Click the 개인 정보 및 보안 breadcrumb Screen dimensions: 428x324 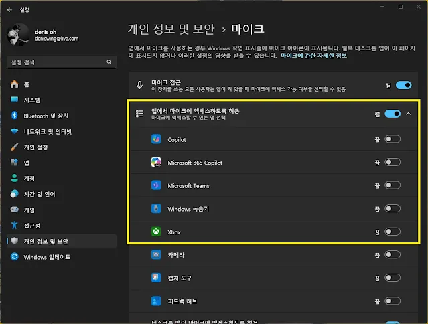(171, 29)
